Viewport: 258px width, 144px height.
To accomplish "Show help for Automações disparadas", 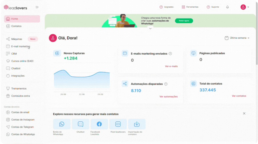I will [166, 84].
